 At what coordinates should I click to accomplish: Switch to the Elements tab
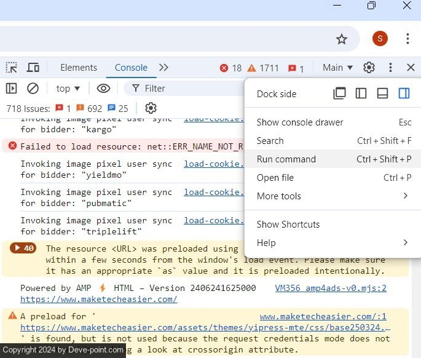79,68
